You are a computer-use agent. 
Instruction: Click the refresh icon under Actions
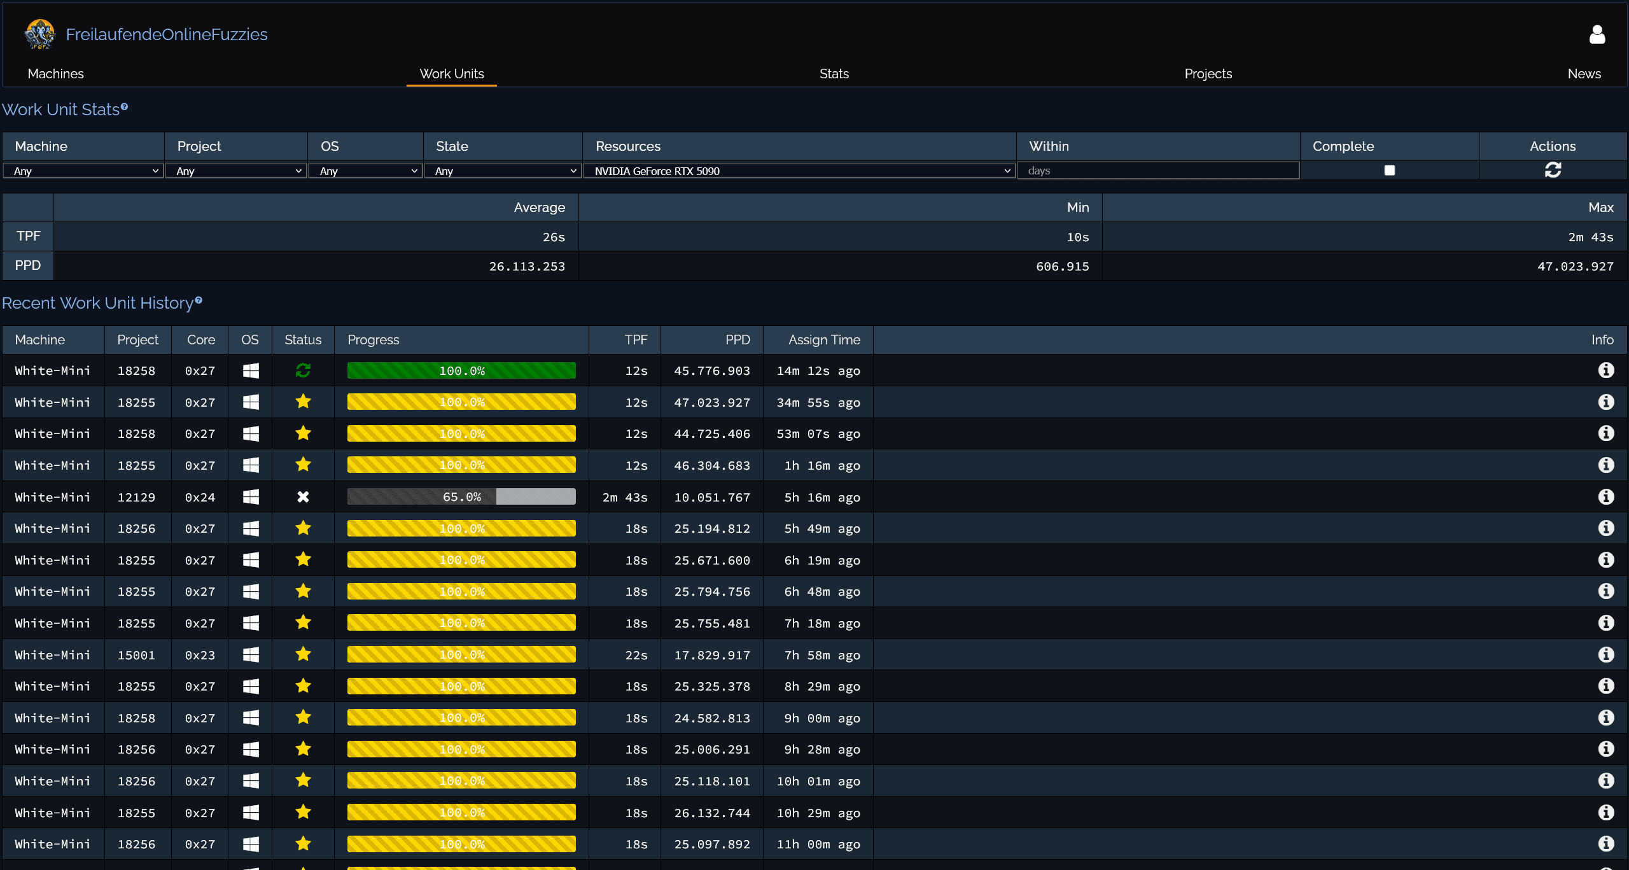(1553, 170)
